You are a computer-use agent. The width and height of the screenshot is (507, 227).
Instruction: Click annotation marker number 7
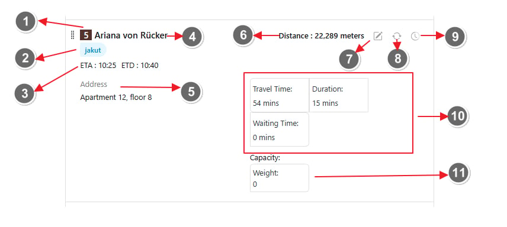(x=349, y=59)
